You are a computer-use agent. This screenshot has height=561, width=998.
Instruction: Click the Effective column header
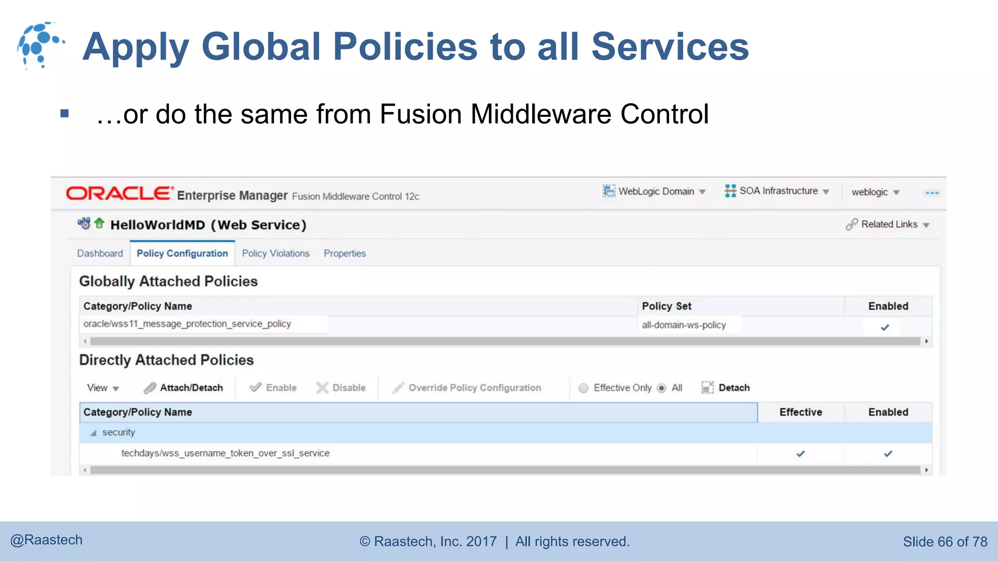801,412
